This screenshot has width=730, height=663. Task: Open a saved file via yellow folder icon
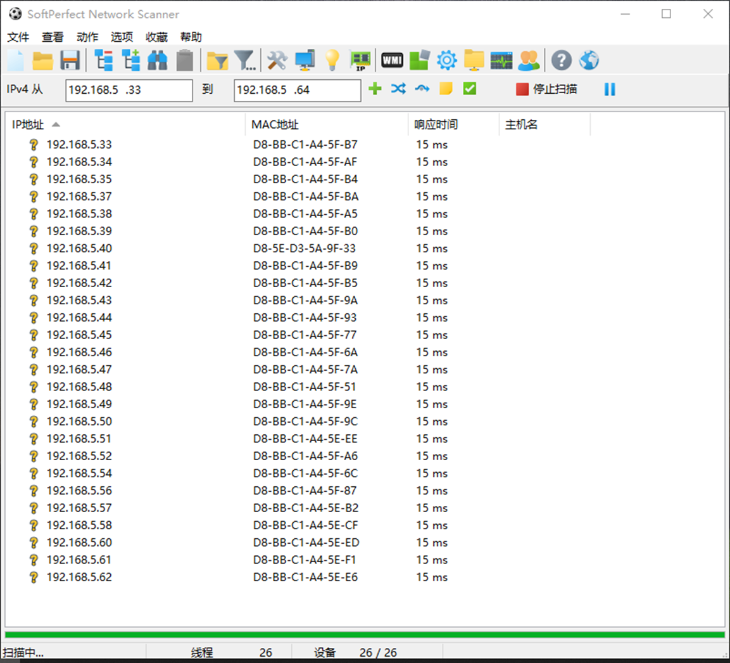(42, 60)
